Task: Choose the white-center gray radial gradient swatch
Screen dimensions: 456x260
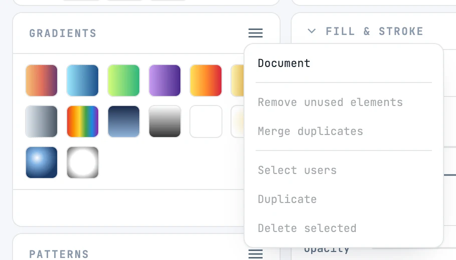Action: click(83, 162)
